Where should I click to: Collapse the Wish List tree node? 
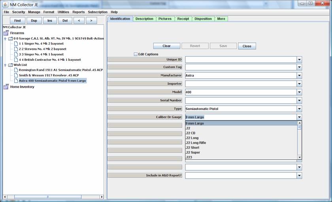pyautogui.click(x=5, y=65)
